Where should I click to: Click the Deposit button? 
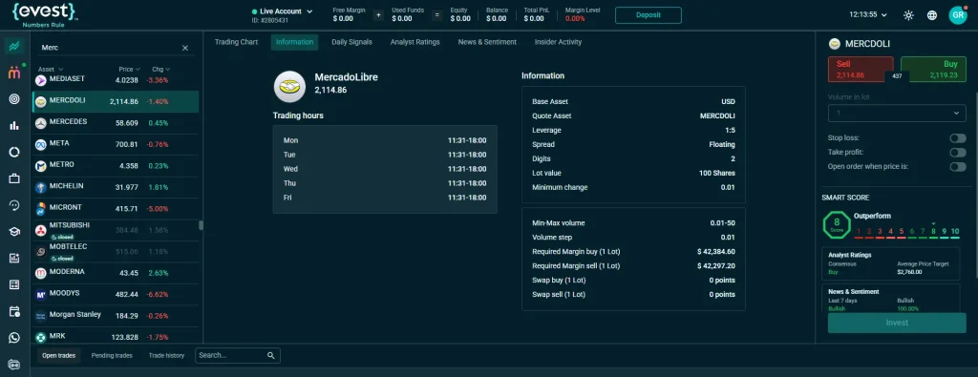(648, 15)
